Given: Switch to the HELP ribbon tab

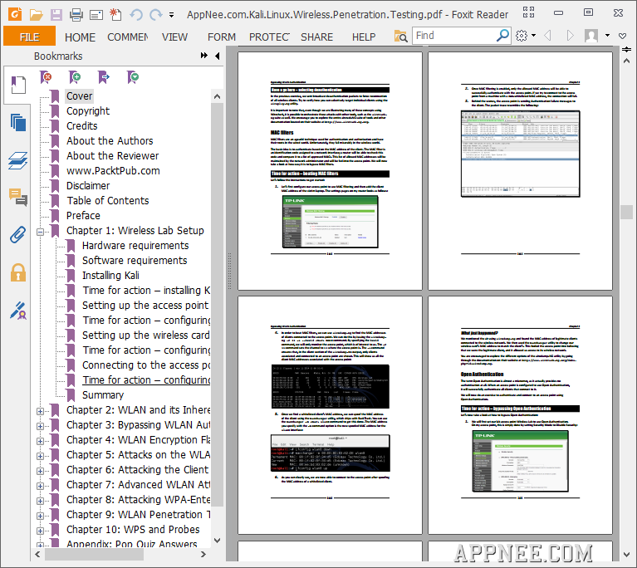Looking at the screenshot, I should (364, 37).
